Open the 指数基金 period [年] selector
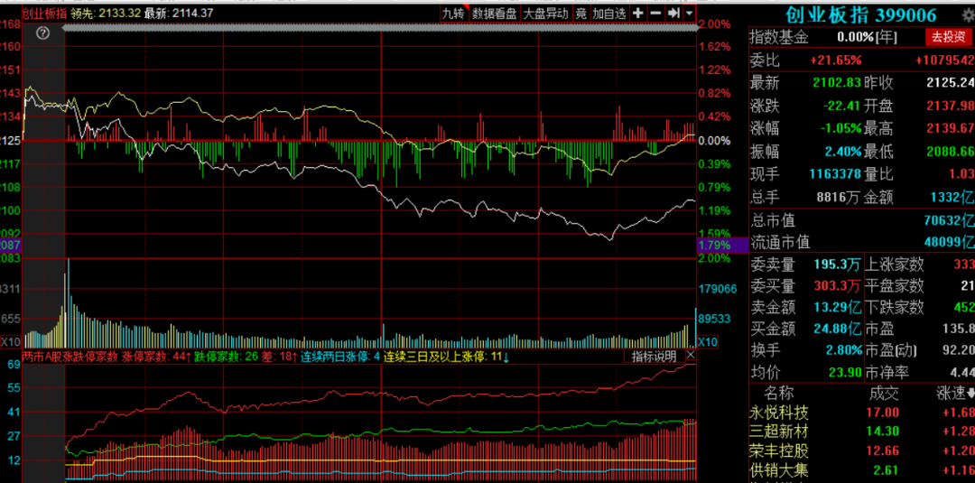This screenshot has width=975, height=483. [887, 37]
